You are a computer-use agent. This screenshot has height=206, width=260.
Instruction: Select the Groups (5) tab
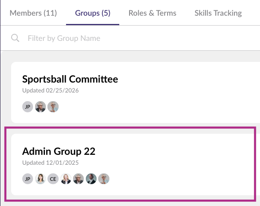92,13
